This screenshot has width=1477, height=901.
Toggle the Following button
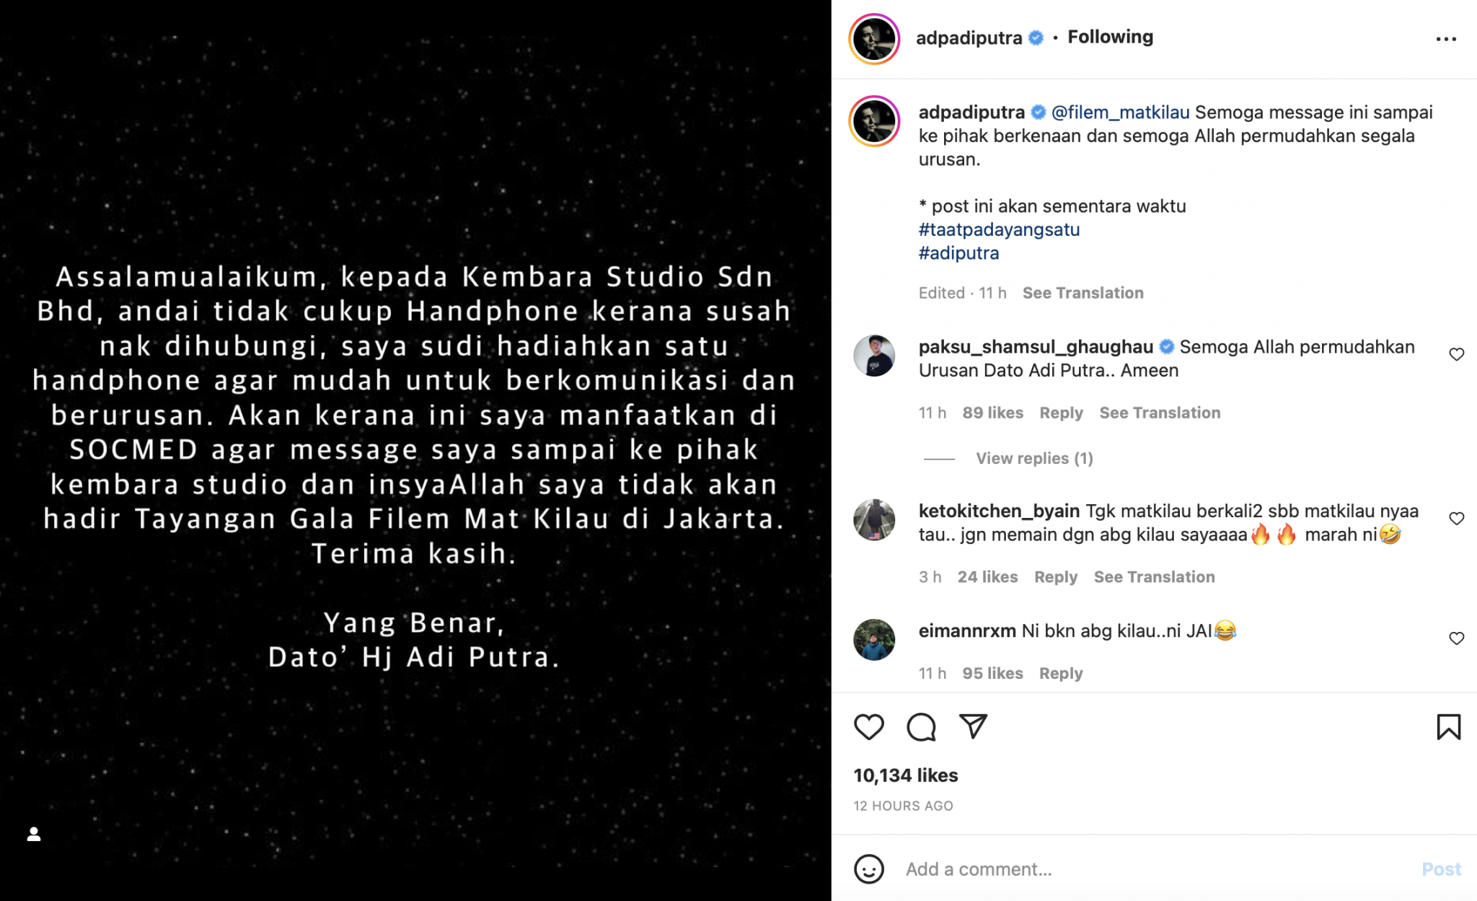[1110, 37]
